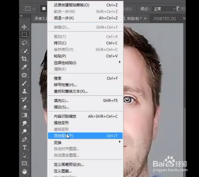Open marquee tool preset picker in options bar
Image resolution: width=199 pixels, height=177 pixels.
pos(30,9)
